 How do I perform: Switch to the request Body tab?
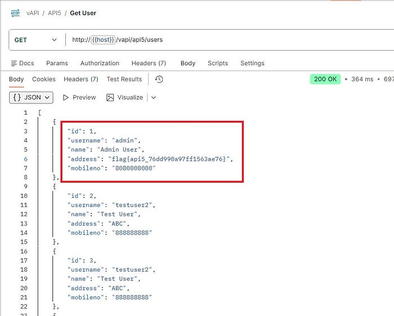point(188,63)
